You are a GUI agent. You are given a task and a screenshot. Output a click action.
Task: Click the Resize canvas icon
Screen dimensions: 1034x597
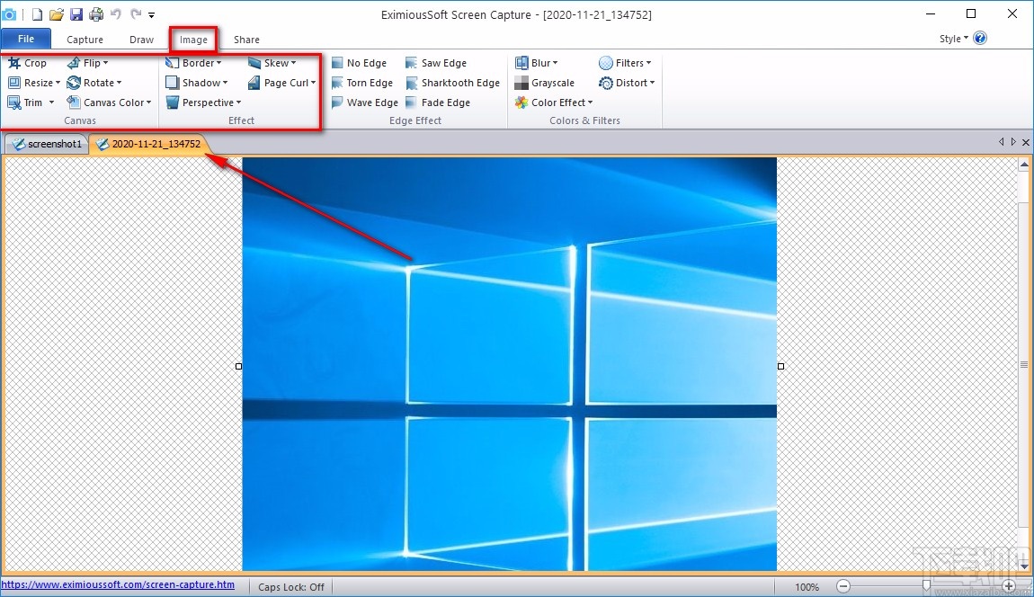(x=13, y=83)
